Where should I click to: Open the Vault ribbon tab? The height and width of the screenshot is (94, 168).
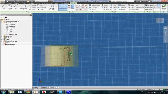[56, 3]
